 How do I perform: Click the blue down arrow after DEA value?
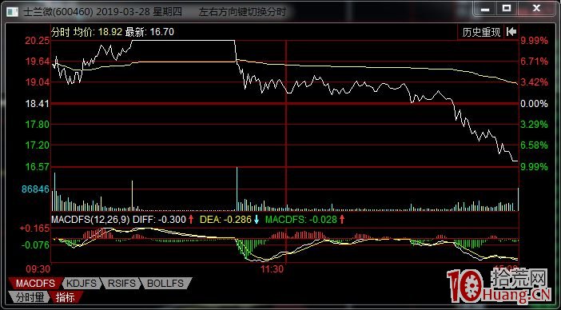257,219
